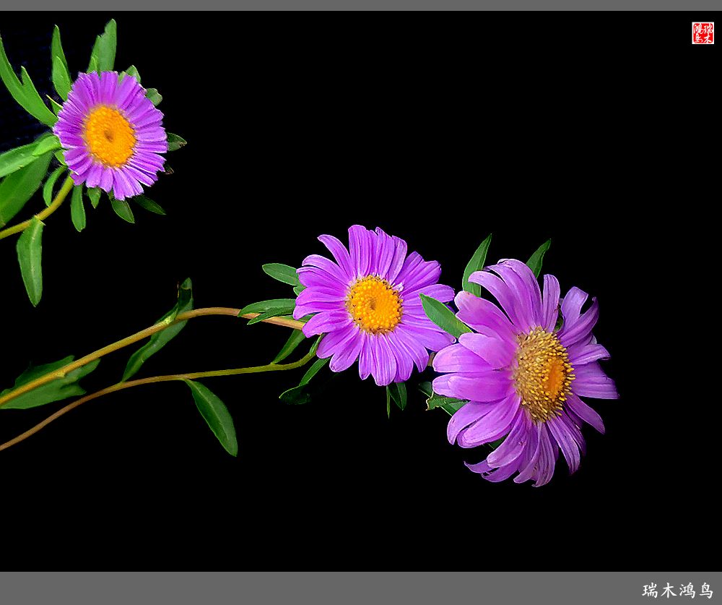This screenshot has width=722, height=605.
Task: Select the long drooping leaf under the smallest flower
Action: click(30, 260)
